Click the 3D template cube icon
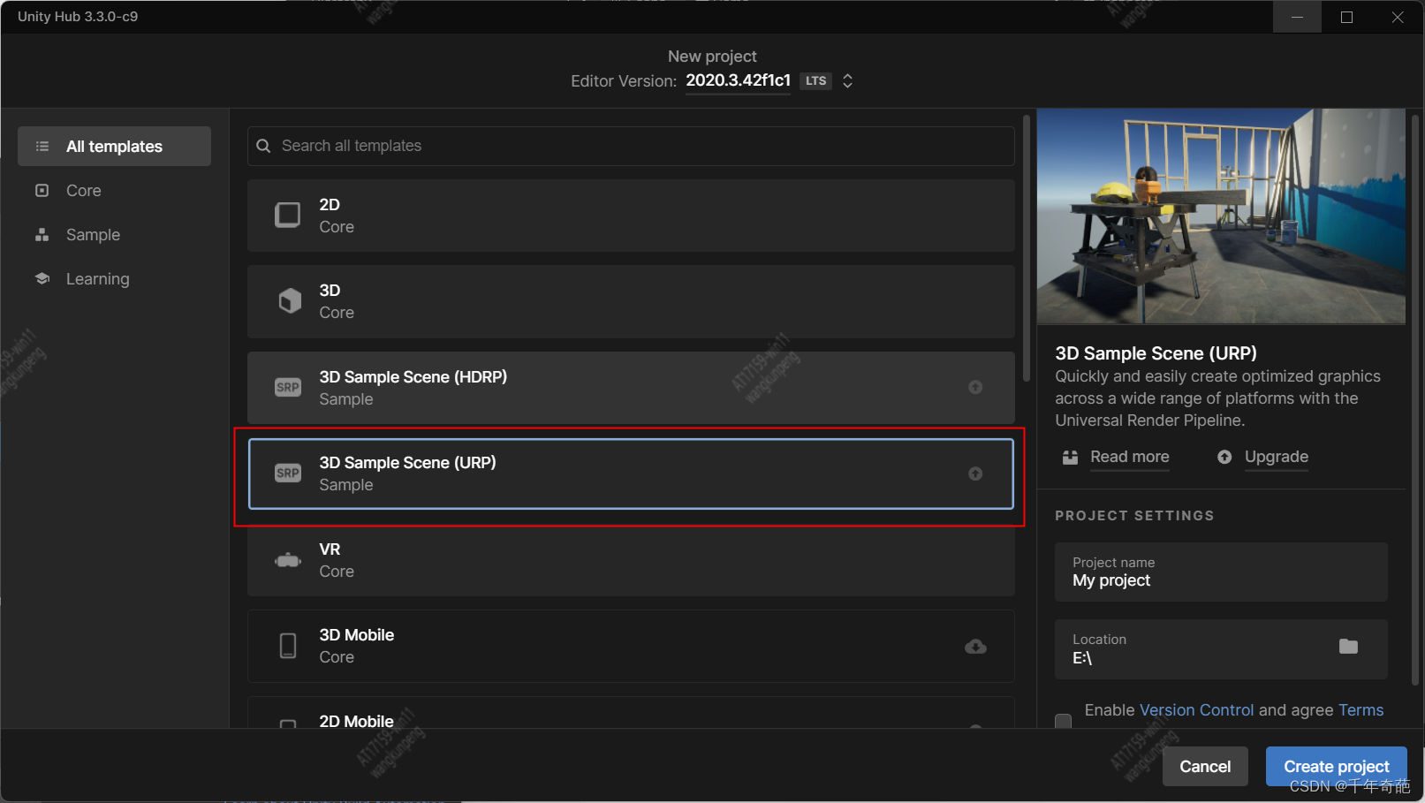1425x803 pixels. pos(289,301)
